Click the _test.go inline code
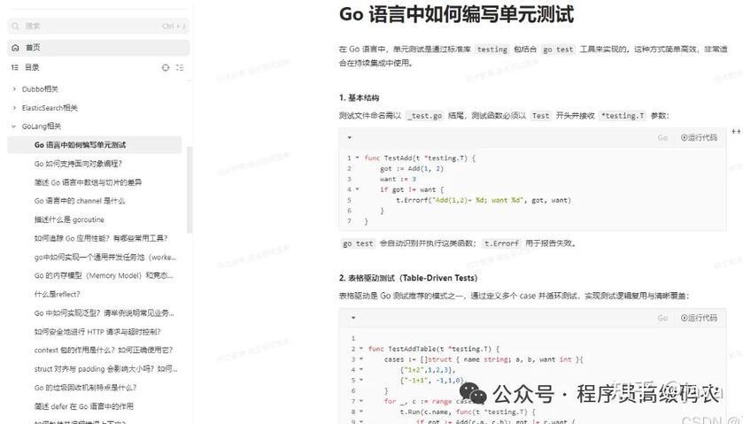 tap(425, 116)
